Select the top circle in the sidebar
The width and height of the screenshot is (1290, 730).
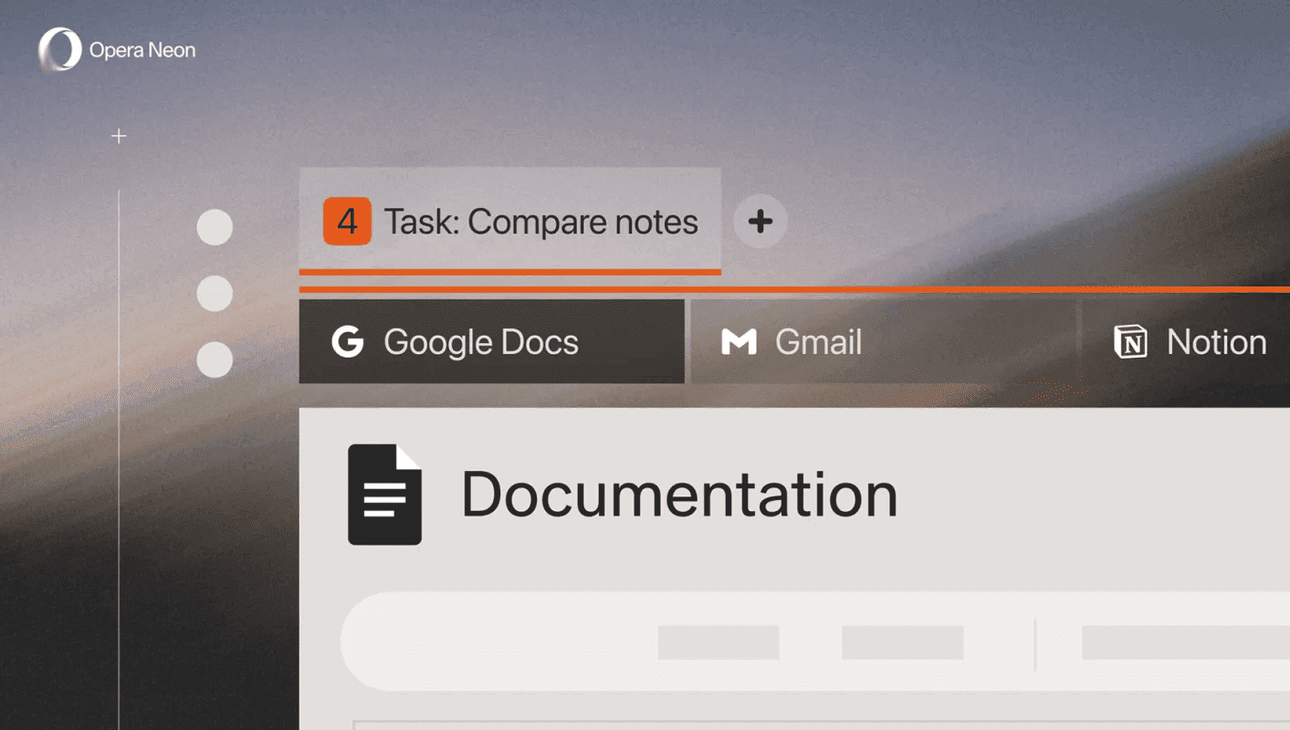(x=215, y=227)
